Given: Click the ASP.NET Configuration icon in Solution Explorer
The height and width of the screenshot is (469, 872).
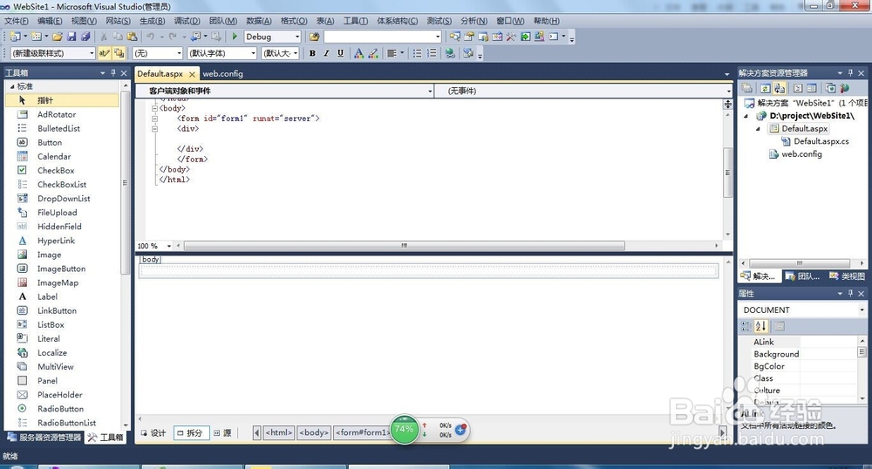Looking at the screenshot, I should coord(844,88).
